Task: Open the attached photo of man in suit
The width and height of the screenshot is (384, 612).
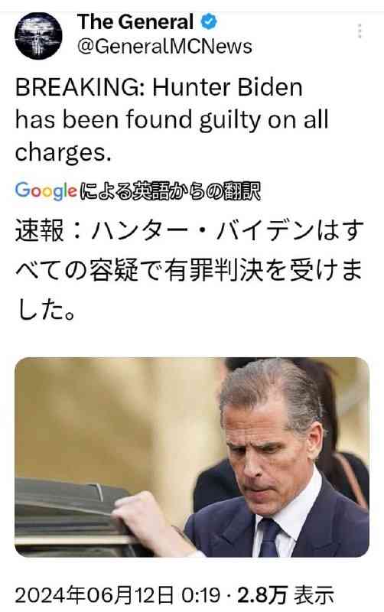Action: (192, 457)
